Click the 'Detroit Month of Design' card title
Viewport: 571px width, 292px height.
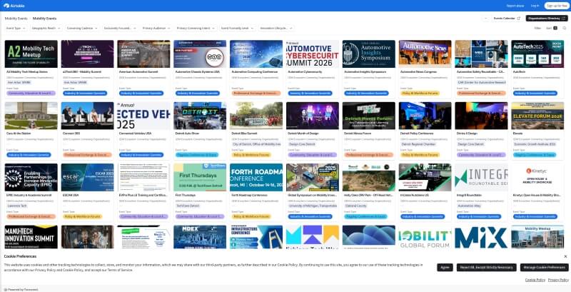click(302, 134)
